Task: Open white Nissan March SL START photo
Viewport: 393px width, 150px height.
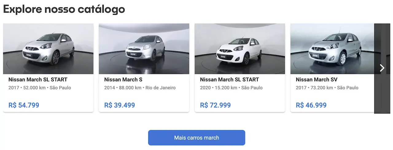Action: [x=240, y=49]
